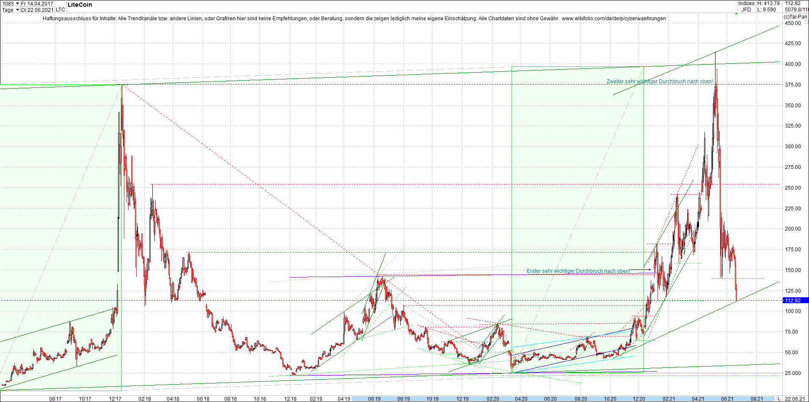The width and height of the screenshot is (809, 402).
Task: Click the wikifolio.com URL in disclaimer
Action: pos(614,19)
